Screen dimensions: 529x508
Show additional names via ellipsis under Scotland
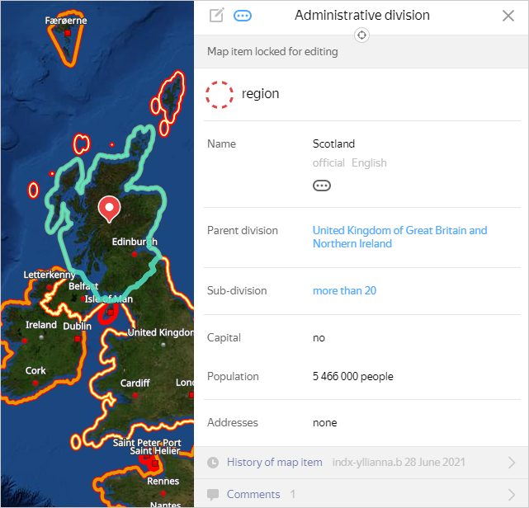coord(322,186)
